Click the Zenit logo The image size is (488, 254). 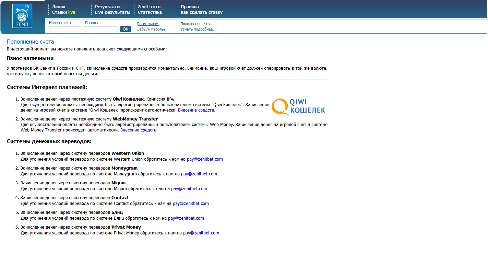click(22, 16)
